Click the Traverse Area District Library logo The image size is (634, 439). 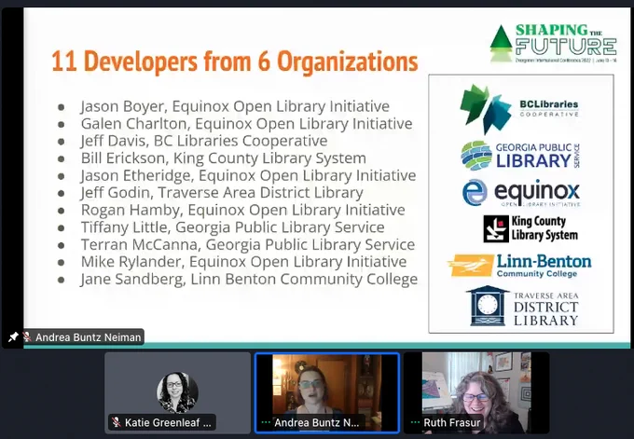point(522,306)
